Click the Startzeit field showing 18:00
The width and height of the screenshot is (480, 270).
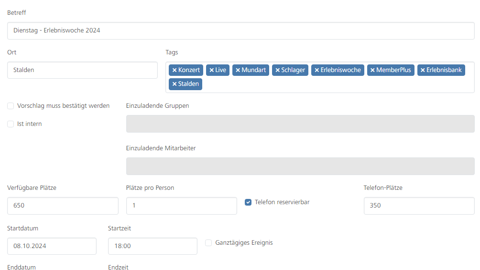point(153,246)
